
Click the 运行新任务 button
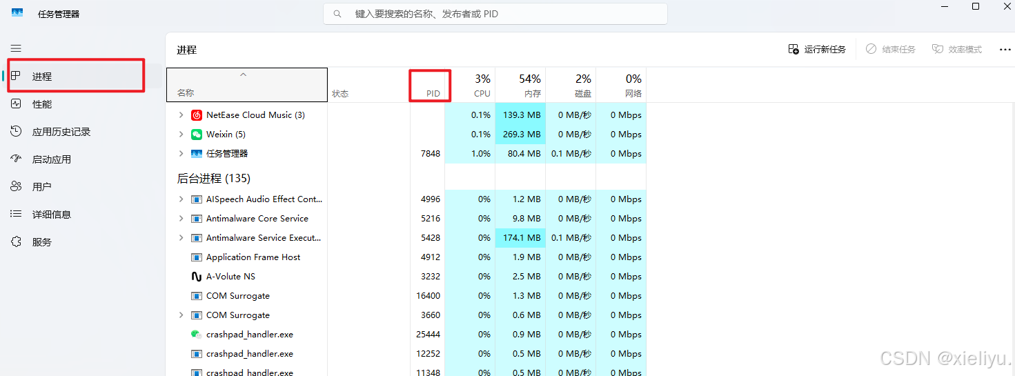point(817,50)
